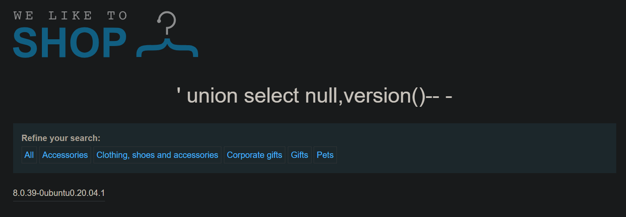Viewport: 626px width, 217px height.
Task: Open the blue SHOP logo text
Action: point(70,43)
